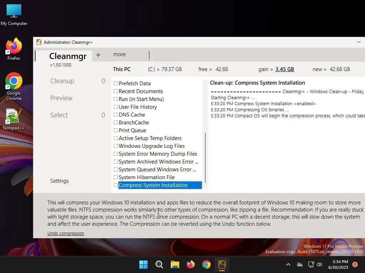Viewport: 365px width, 273px height.
Task: Click the Compress System Installation <enabled> log line
Action: [x=263, y=103]
